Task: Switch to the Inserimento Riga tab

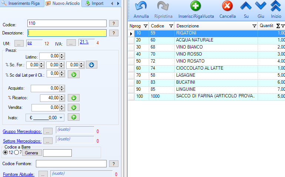Action: [x=22, y=3]
